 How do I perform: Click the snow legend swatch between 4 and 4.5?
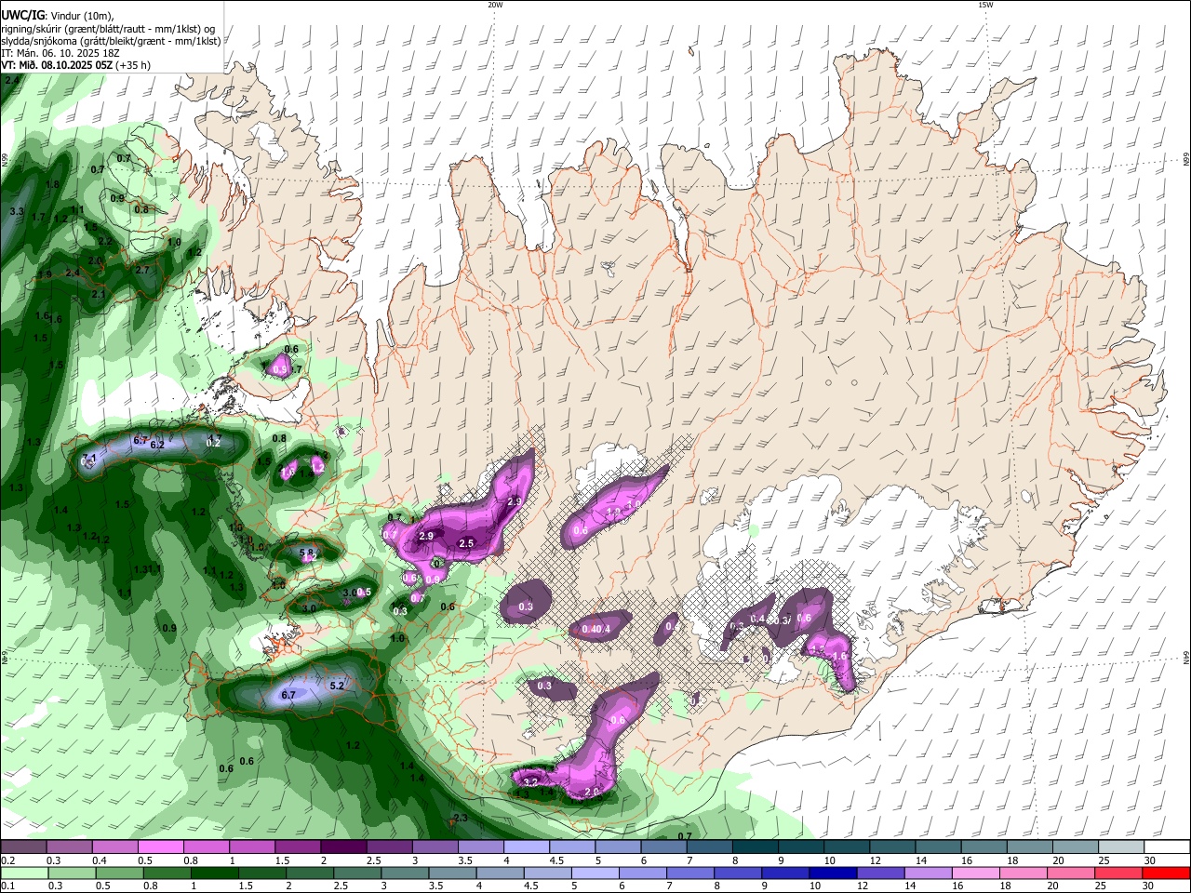tap(527, 846)
